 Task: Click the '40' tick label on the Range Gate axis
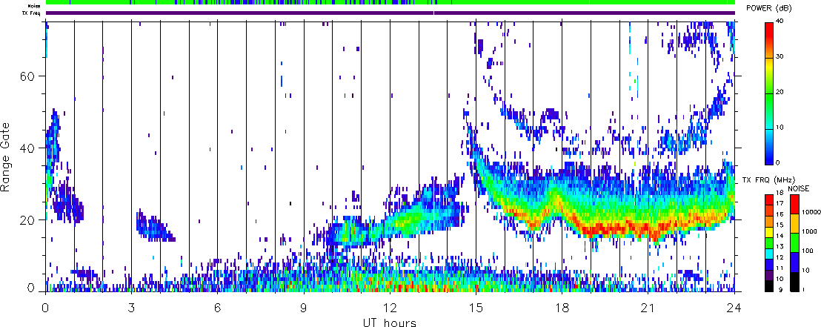tap(27, 148)
